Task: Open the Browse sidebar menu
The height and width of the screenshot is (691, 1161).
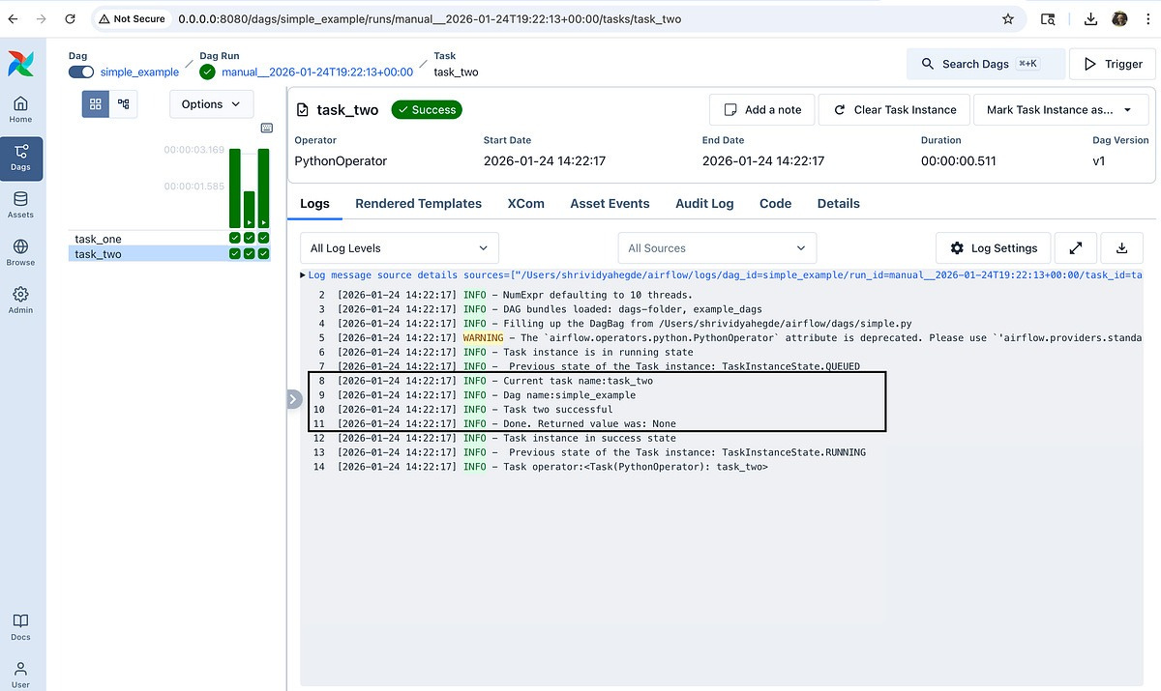Action: (x=20, y=252)
